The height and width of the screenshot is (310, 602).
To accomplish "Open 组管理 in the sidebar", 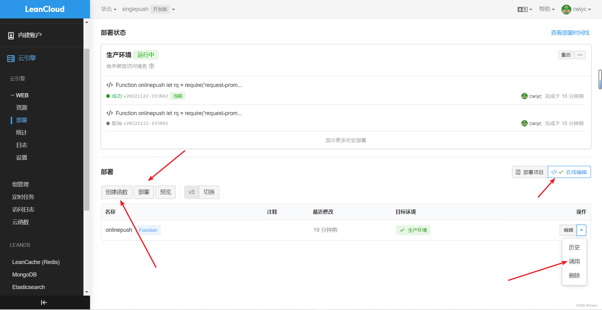I will (x=21, y=185).
